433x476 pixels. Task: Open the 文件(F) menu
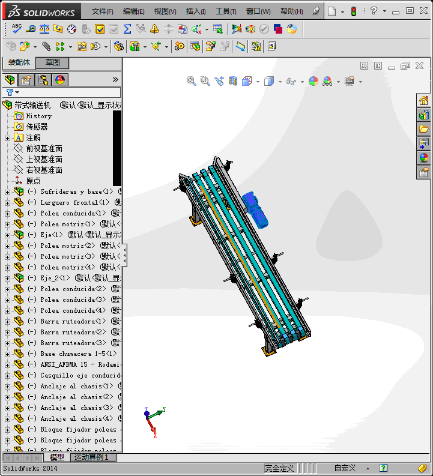pyautogui.click(x=102, y=11)
